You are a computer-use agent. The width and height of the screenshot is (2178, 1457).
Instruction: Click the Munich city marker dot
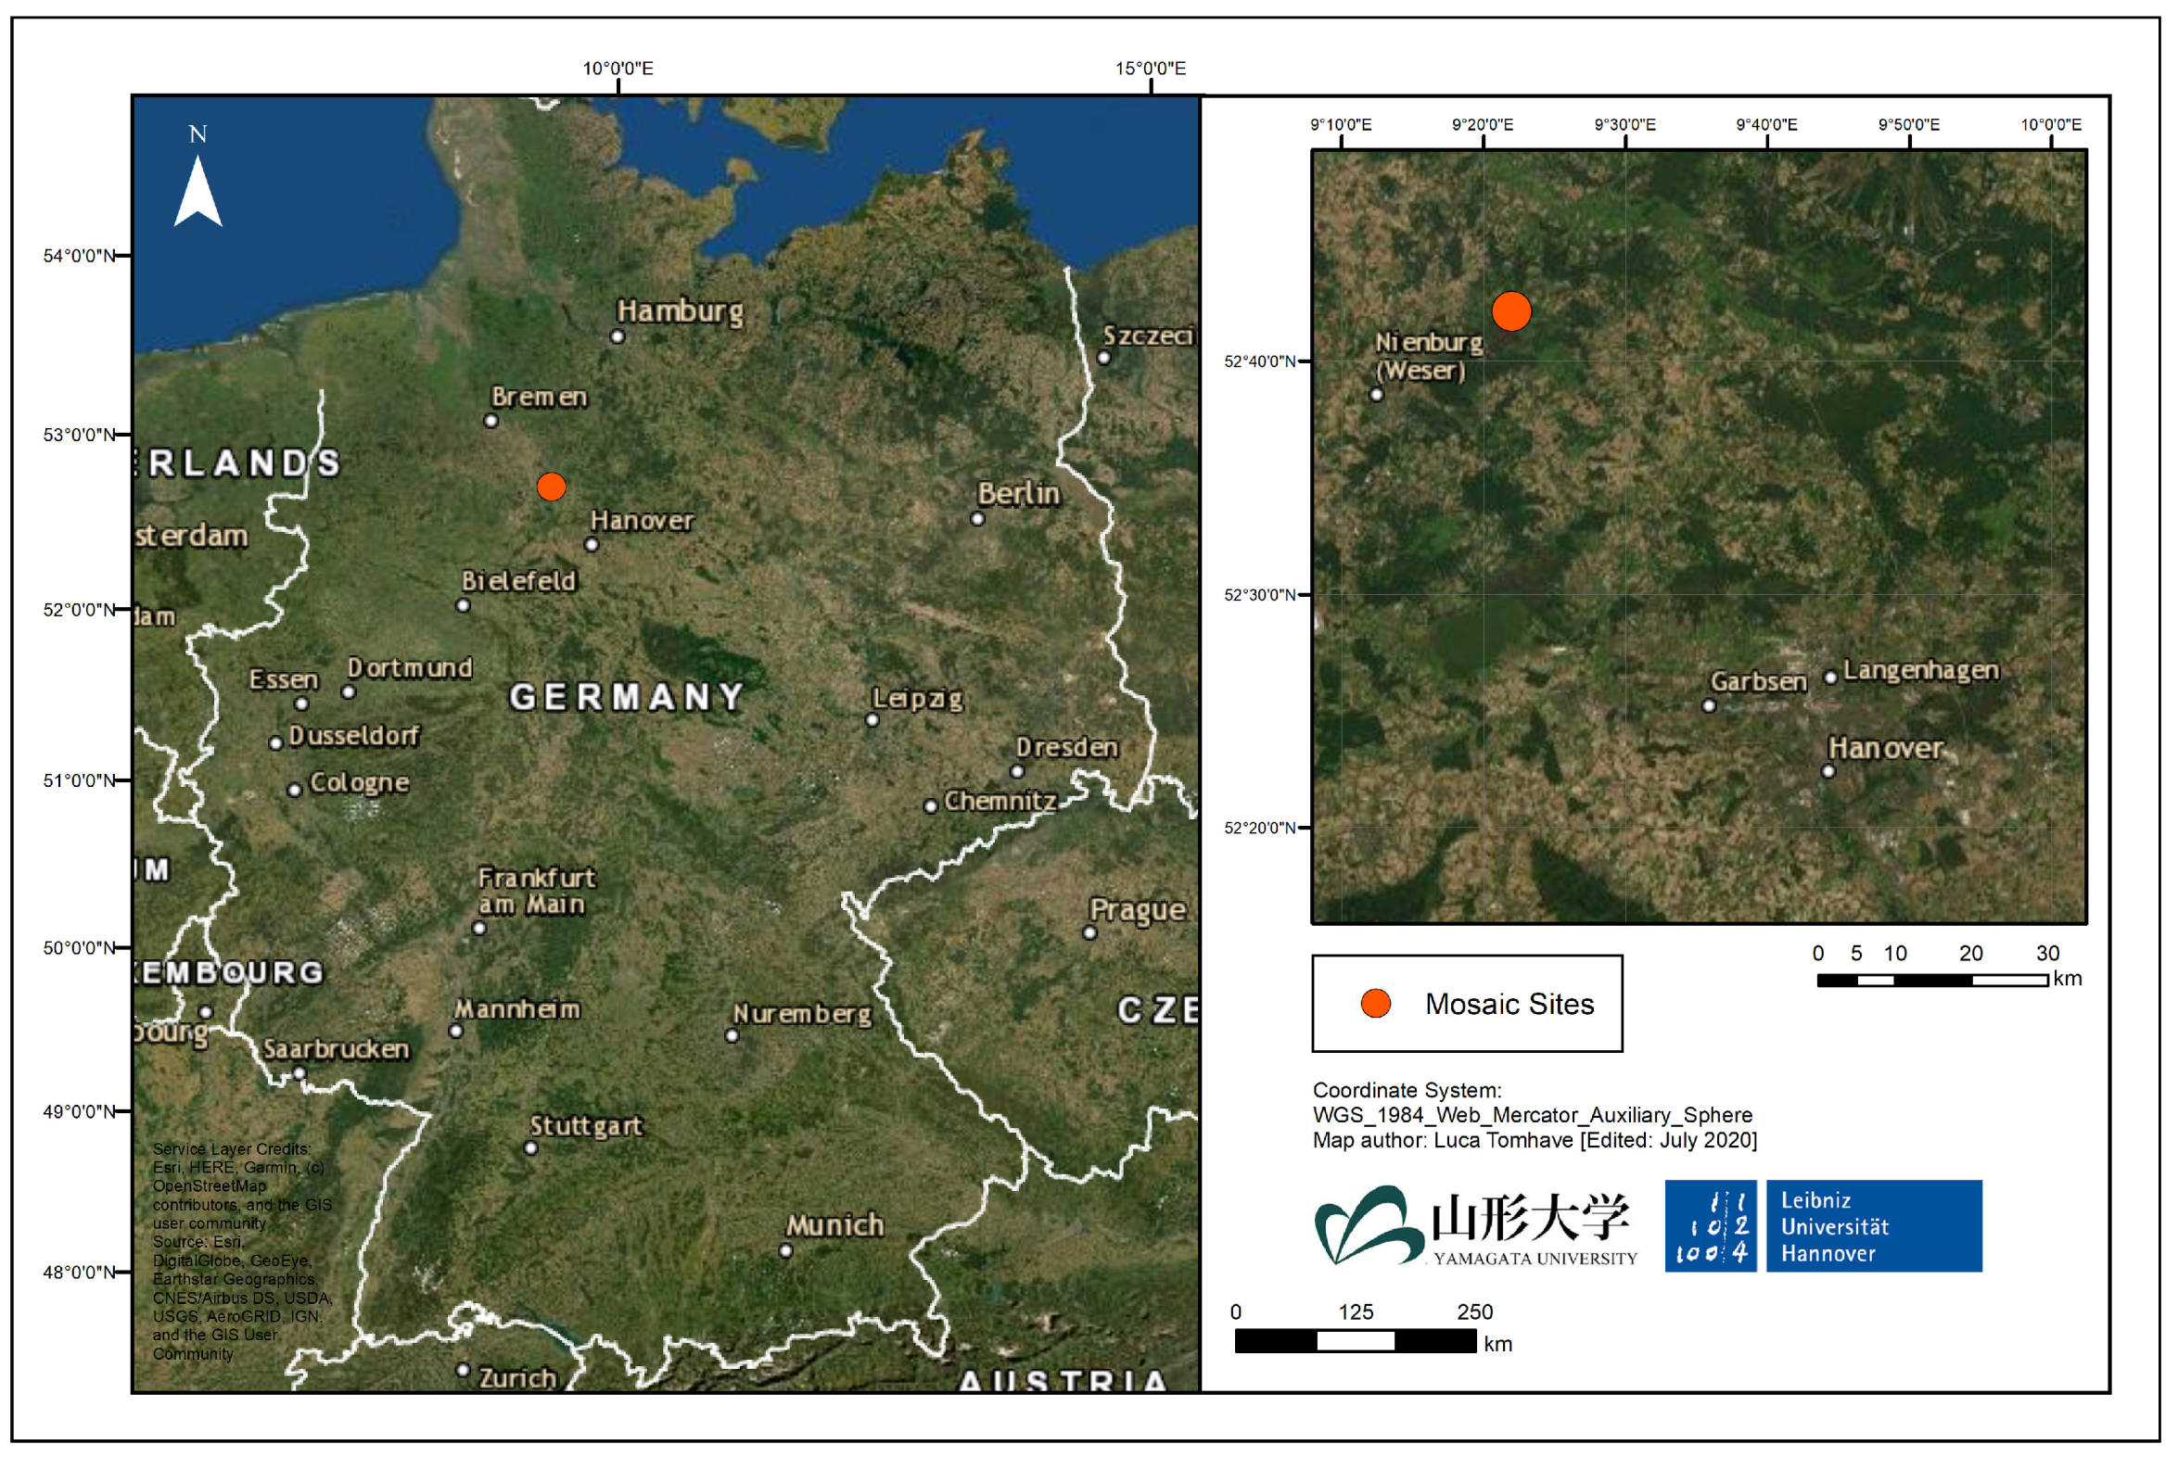[785, 1251]
